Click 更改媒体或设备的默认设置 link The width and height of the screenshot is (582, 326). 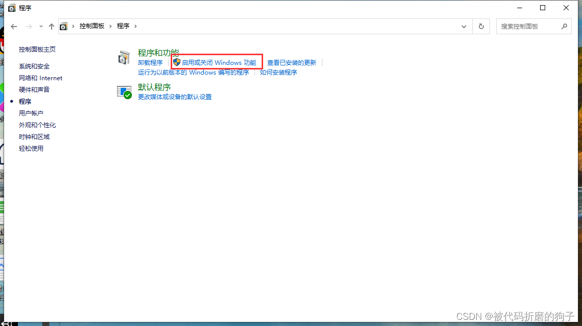[175, 97]
